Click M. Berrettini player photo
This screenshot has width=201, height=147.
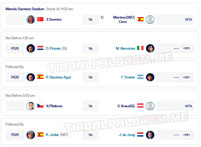click(150, 48)
